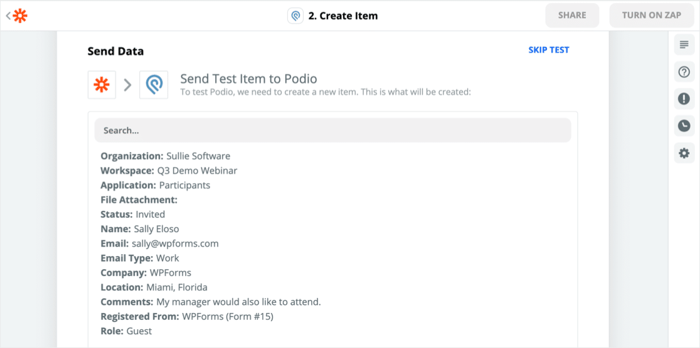700x348 pixels.
Task: Click the '2. Create Item' step title
Action: 342,16
